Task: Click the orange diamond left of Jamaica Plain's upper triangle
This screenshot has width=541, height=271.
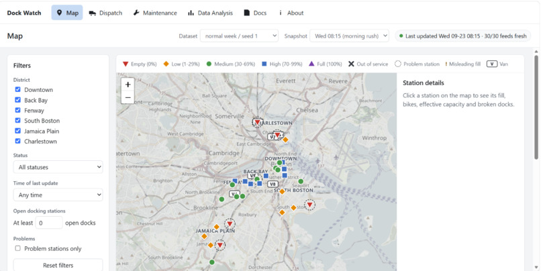Action: (216, 227)
